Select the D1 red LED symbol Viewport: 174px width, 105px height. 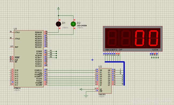coord(58,24)
